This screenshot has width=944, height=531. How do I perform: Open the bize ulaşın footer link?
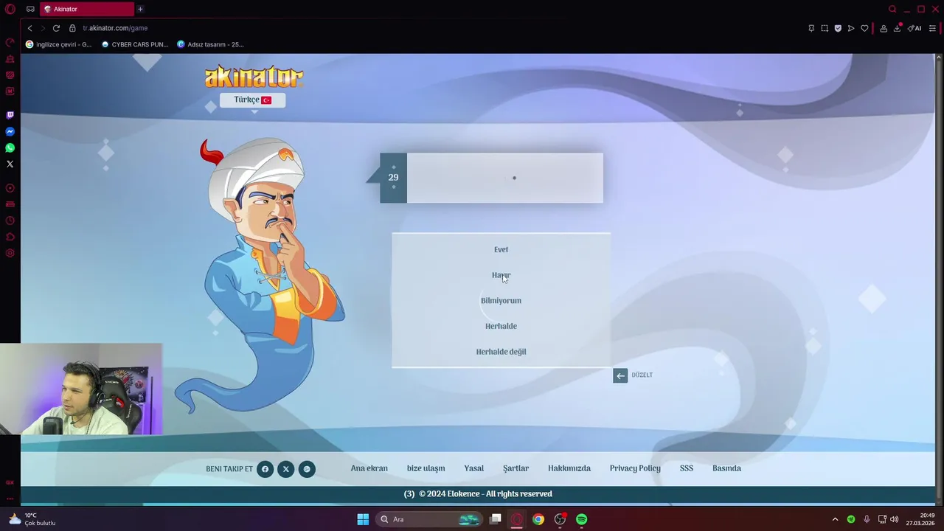426,468
